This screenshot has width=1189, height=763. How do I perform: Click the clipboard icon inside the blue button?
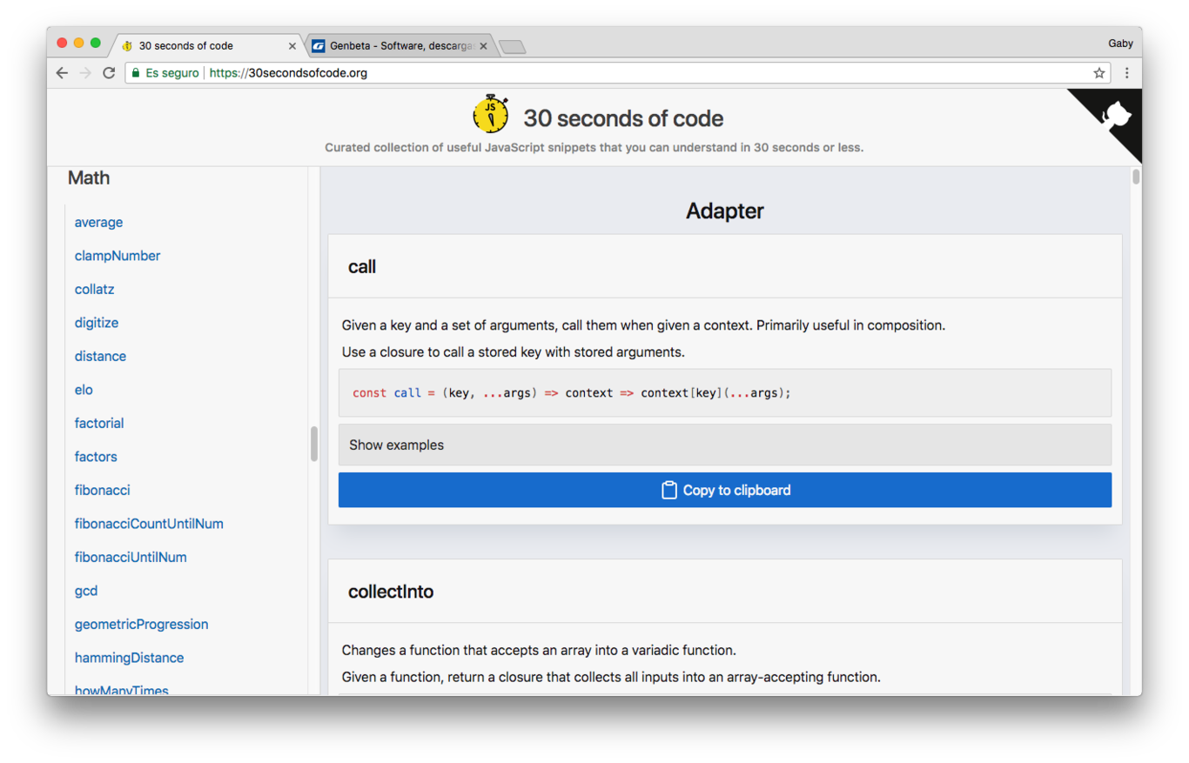point(668,489)
